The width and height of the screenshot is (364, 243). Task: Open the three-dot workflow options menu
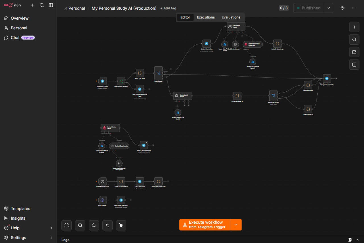pyautogui.click(x=354, y=8)
